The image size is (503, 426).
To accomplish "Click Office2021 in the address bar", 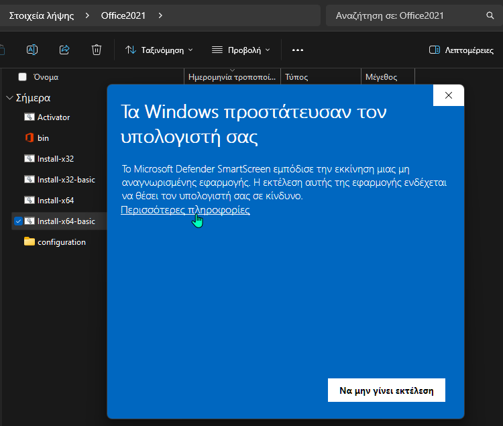I will [123, 15].
